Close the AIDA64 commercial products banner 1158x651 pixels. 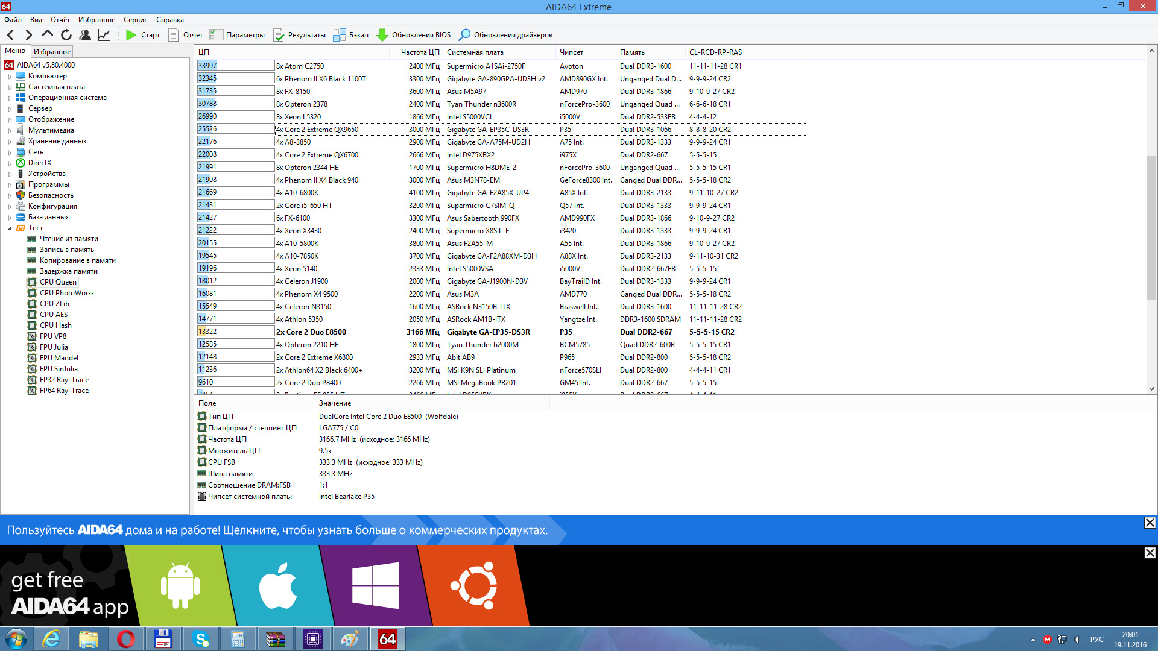(x=1150, y=523)
